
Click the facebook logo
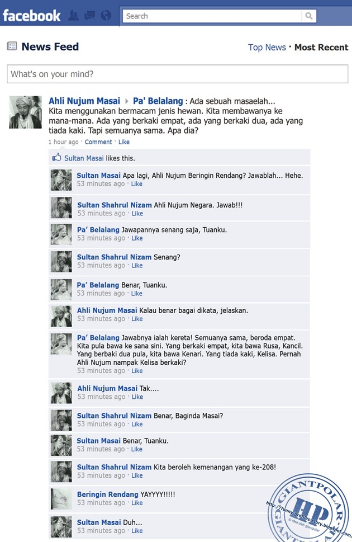[31, 16]
